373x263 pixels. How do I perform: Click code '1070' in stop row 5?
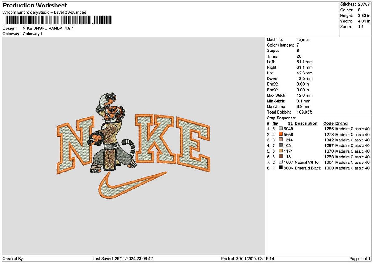[x=329, y=151]
